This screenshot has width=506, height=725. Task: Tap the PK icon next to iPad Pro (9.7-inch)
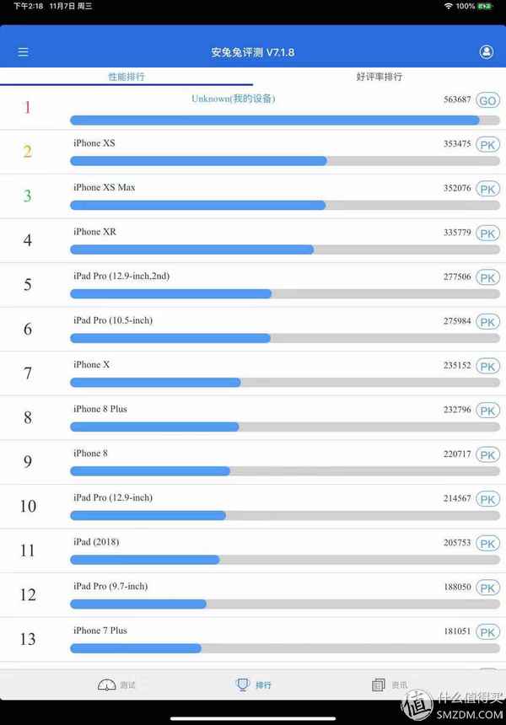(487, 588)
